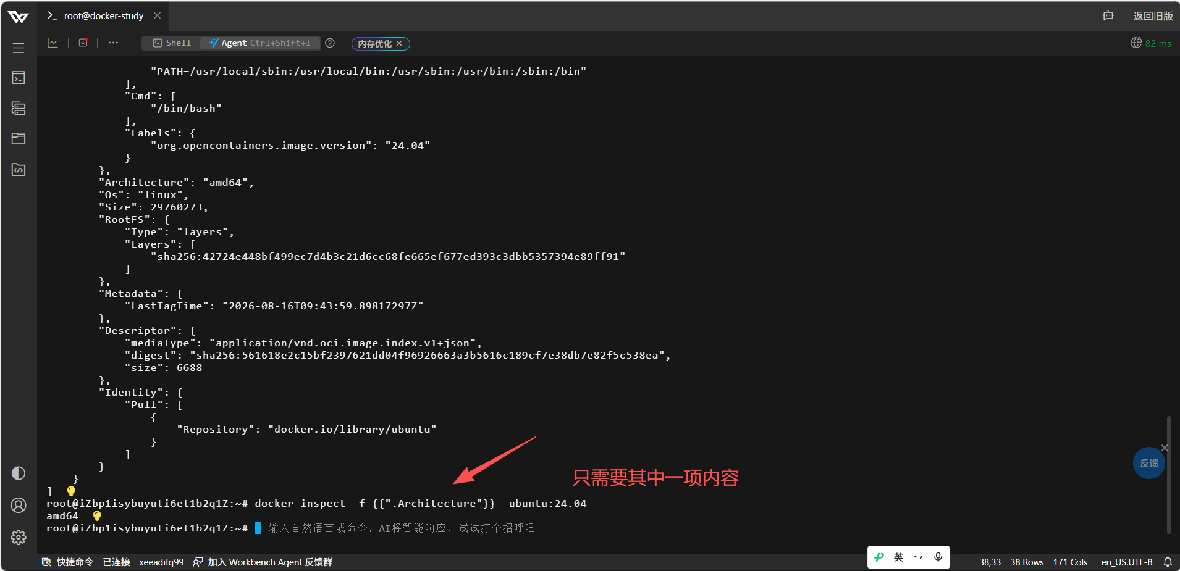This screenshot has height=571, width=1180.
Task: Click the "digest" sha256 line
Action: 398,355
